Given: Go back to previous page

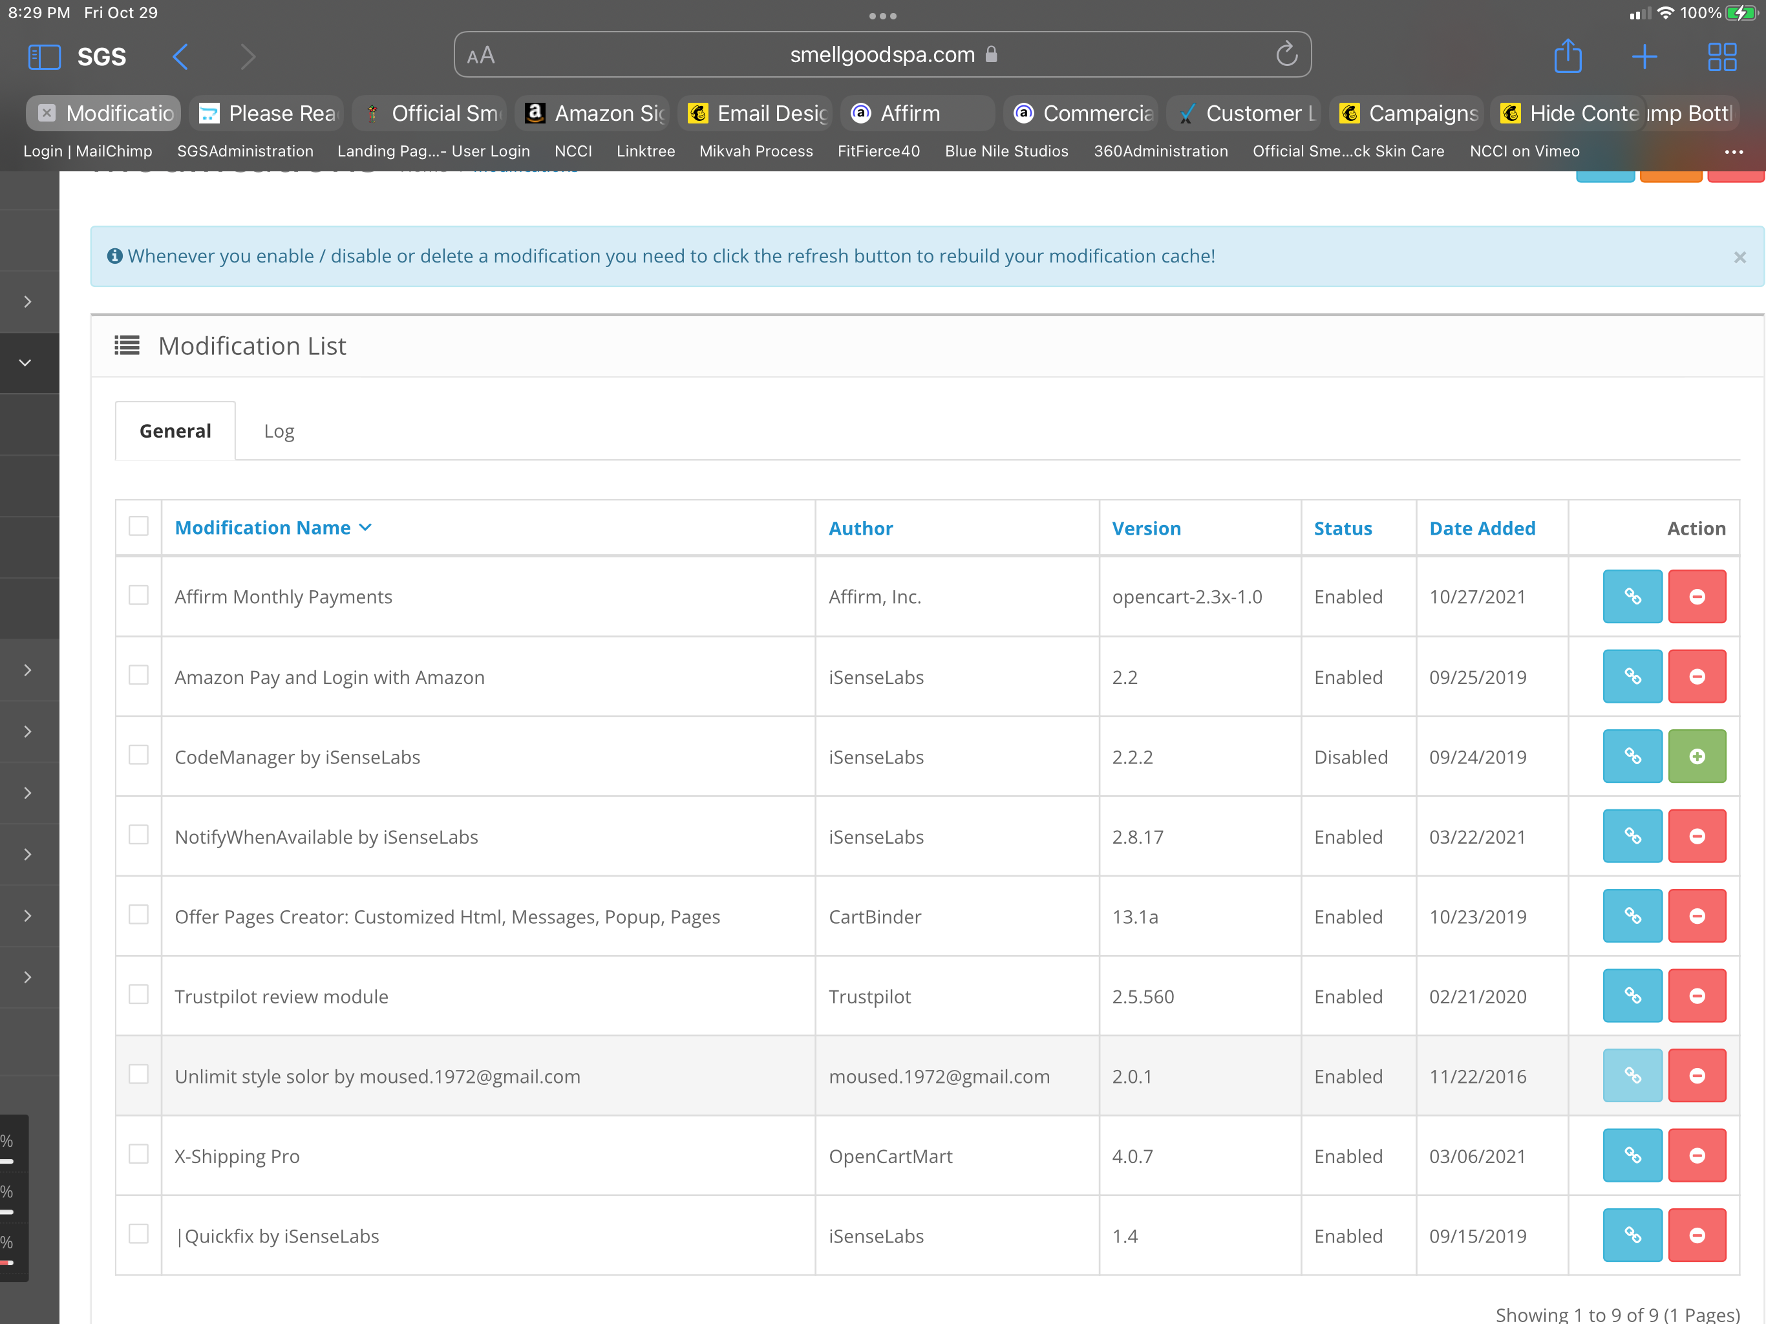Looking at the screenshot, I should 180,57.
